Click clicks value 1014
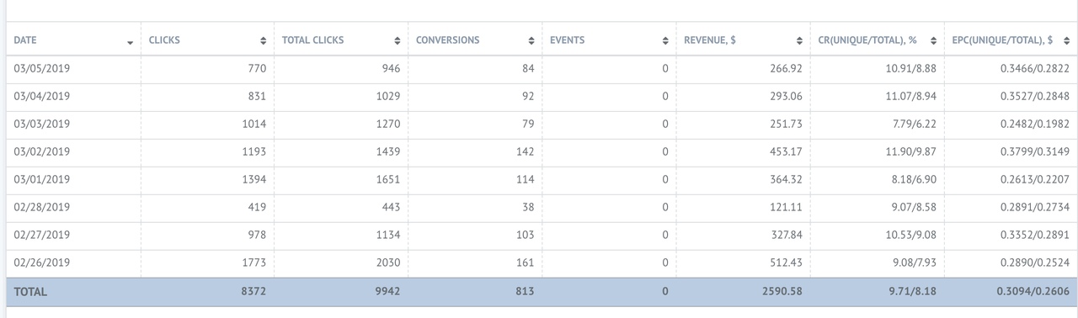1078x318 pixels. click(x=253, y=124)
